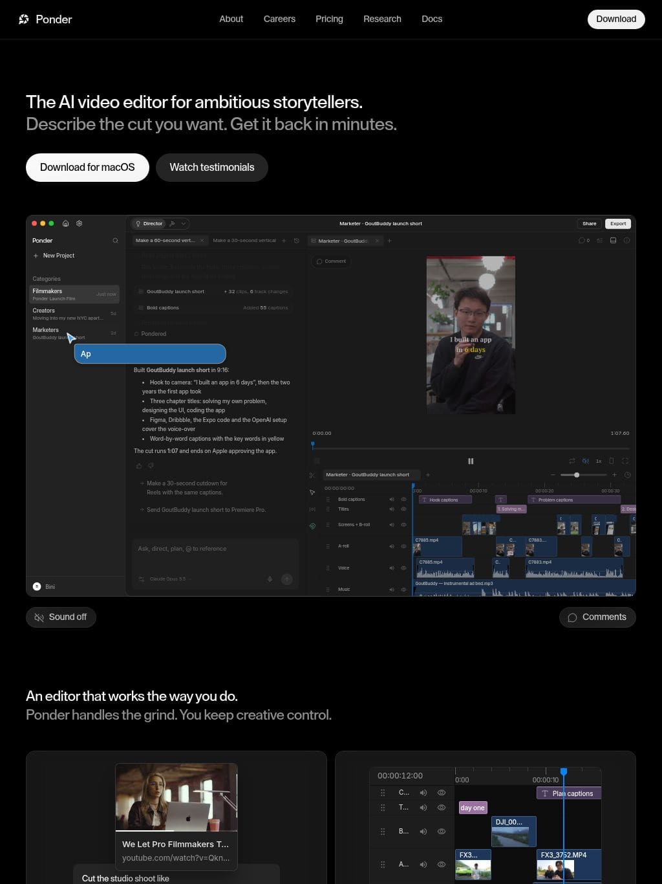
Task: Open chat history with the clock icon
Action: (x=297, y=241)
